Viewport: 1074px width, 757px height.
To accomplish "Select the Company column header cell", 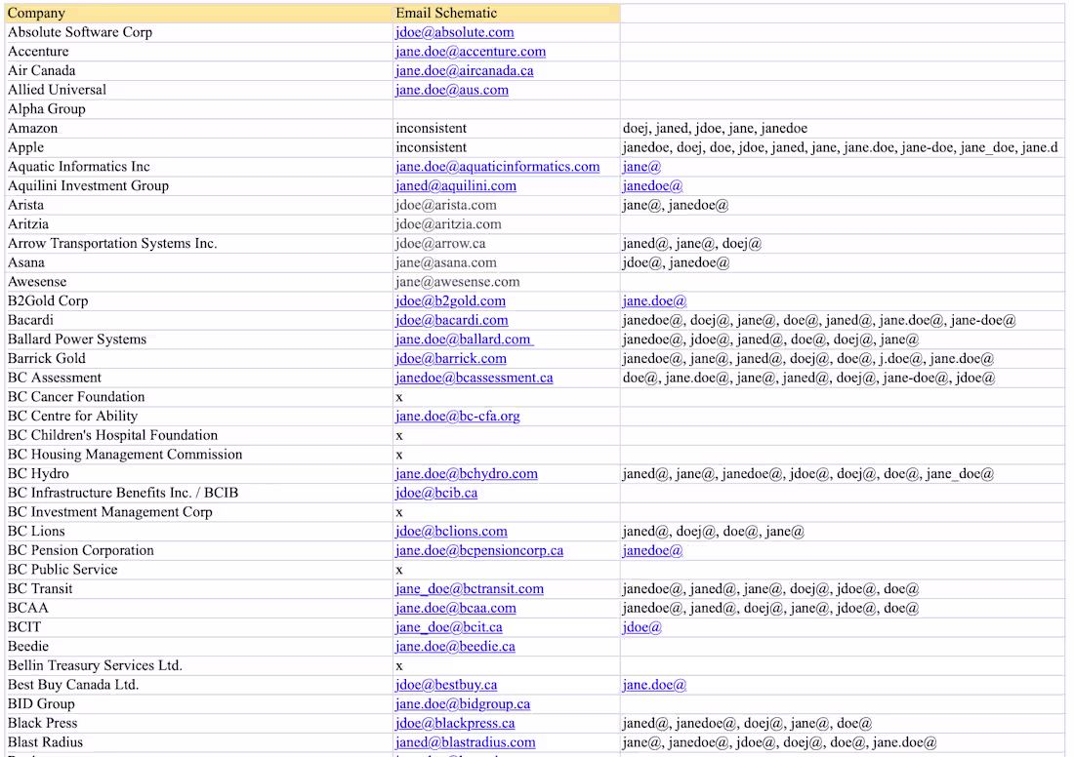I will 195,13.
